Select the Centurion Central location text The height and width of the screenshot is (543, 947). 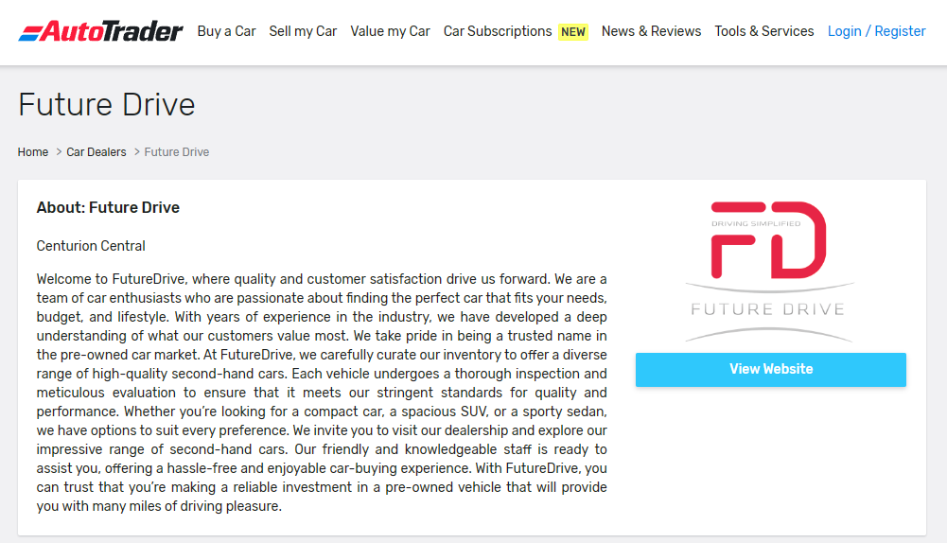point(91,246)
